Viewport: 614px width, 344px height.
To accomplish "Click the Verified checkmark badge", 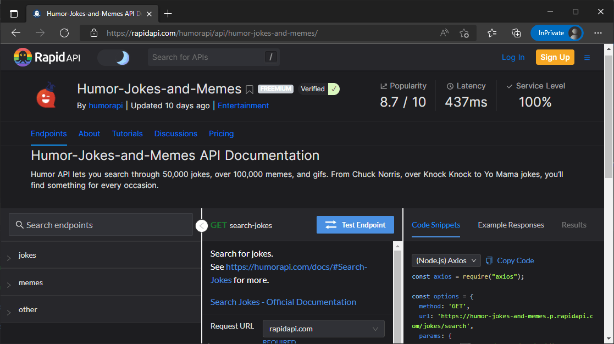I will 334,89.
